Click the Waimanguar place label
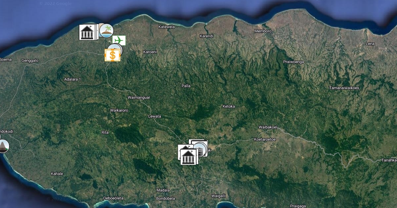Image resolution: width=397 pixels, height=208 pixels. 139,97
